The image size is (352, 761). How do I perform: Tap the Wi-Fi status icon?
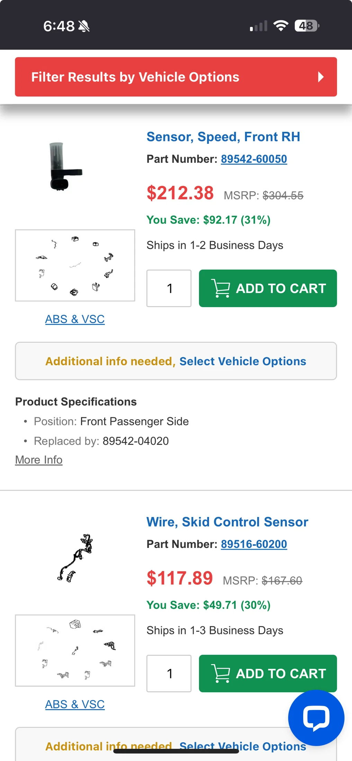click(281, 26)
